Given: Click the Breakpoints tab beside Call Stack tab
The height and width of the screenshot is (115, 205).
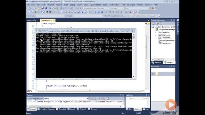Looking at the screenshot, I should 129,109.
